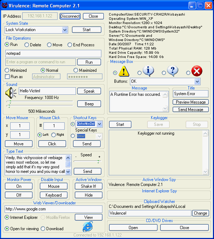Image resolution: width=214 pixels, height=239 pixels.
Task: Expand the message box Buttons dropdown
Action: click(197, 81)
